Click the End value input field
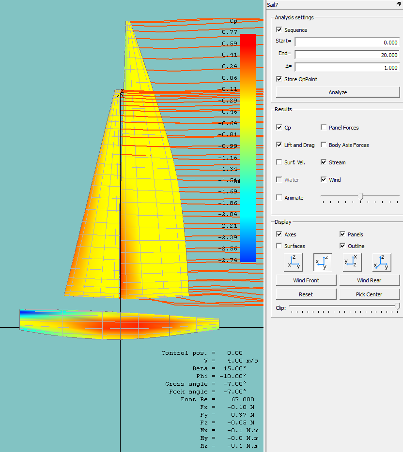Viewport: 403px width, 452px height. [347, 54]
